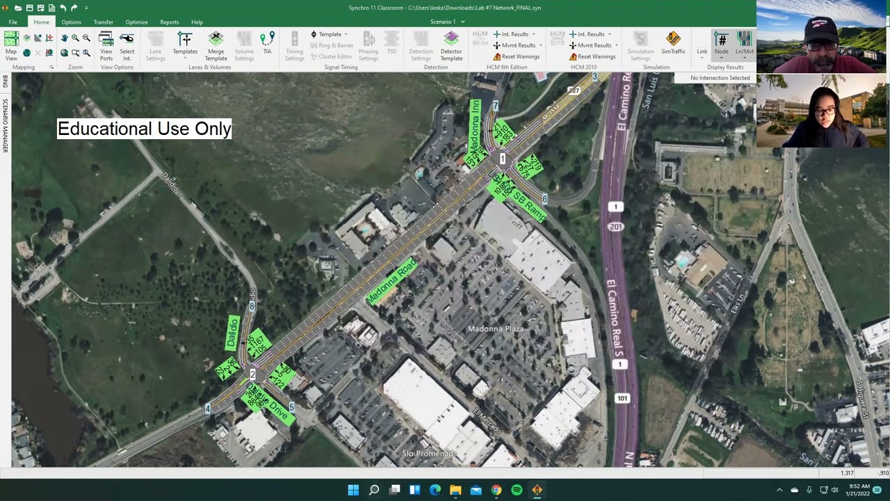This screenshot has width=890, height=501.
Task: Open the quick access toolbar customize arrow
Action: coord(86,8)
